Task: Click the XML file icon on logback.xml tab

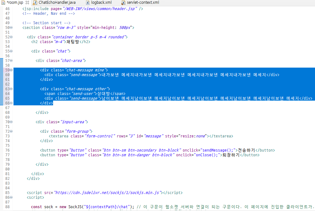Action: pos(88,3)
